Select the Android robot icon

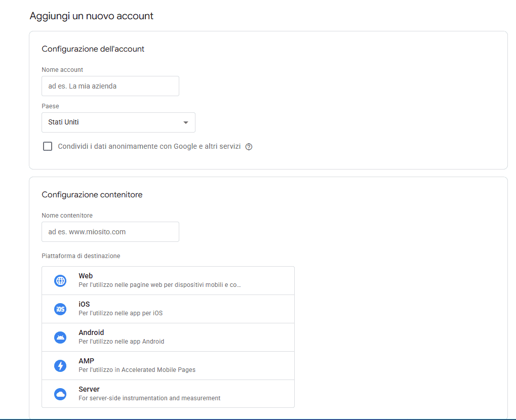[60, 337]
